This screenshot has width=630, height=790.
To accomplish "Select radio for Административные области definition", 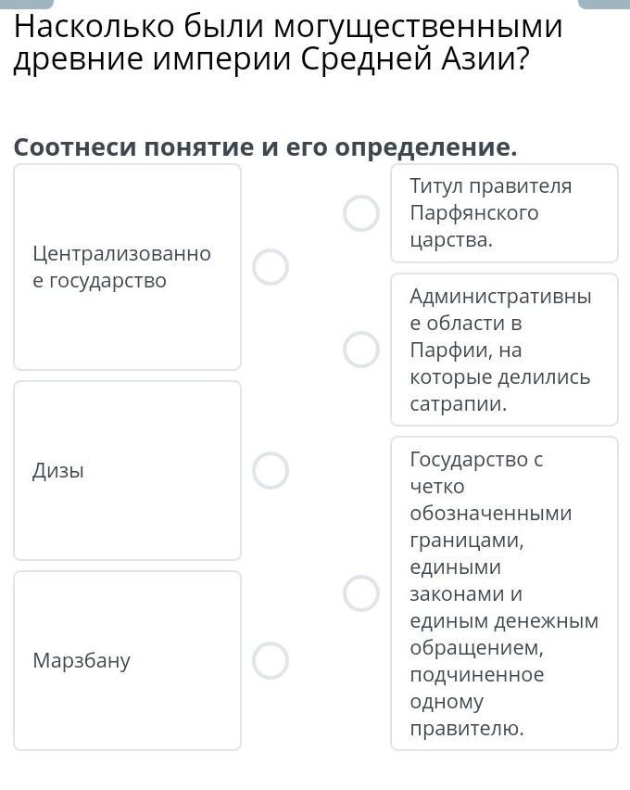I will [361, 350].
